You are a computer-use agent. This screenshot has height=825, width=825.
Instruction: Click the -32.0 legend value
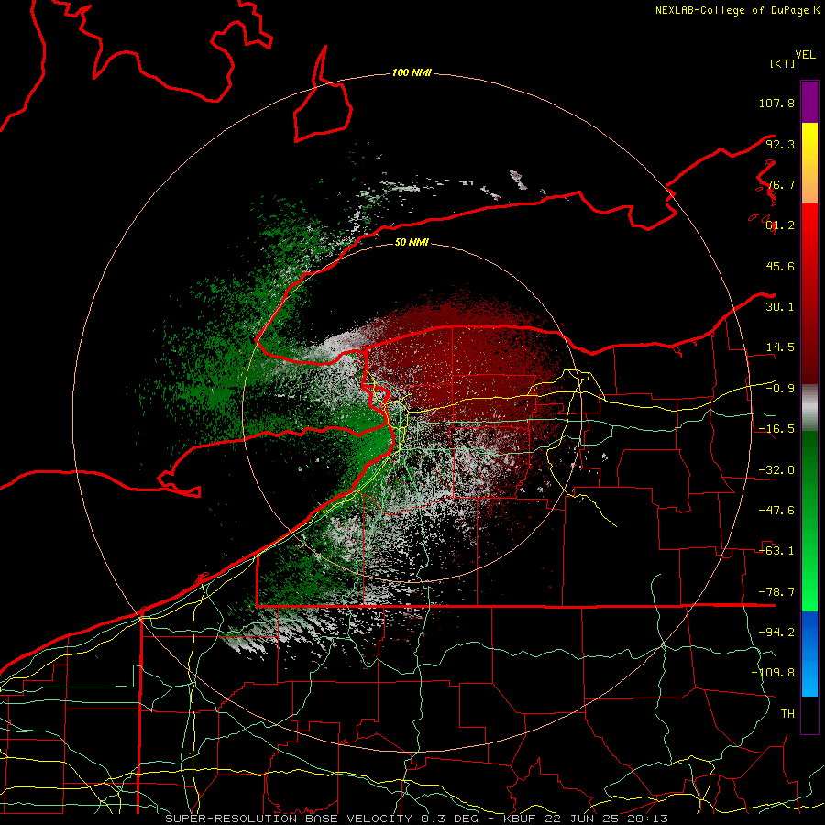click(x=776, y=470)
